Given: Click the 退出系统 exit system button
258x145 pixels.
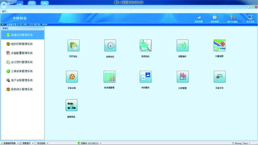Looking at the screenshot, I should (x=250, y=19).
